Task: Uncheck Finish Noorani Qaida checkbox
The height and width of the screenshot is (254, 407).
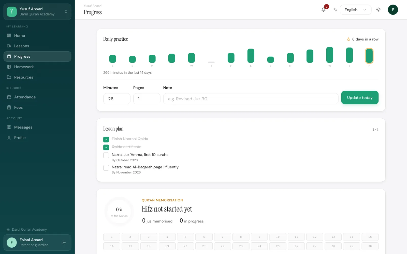Action: click(106, 139)
